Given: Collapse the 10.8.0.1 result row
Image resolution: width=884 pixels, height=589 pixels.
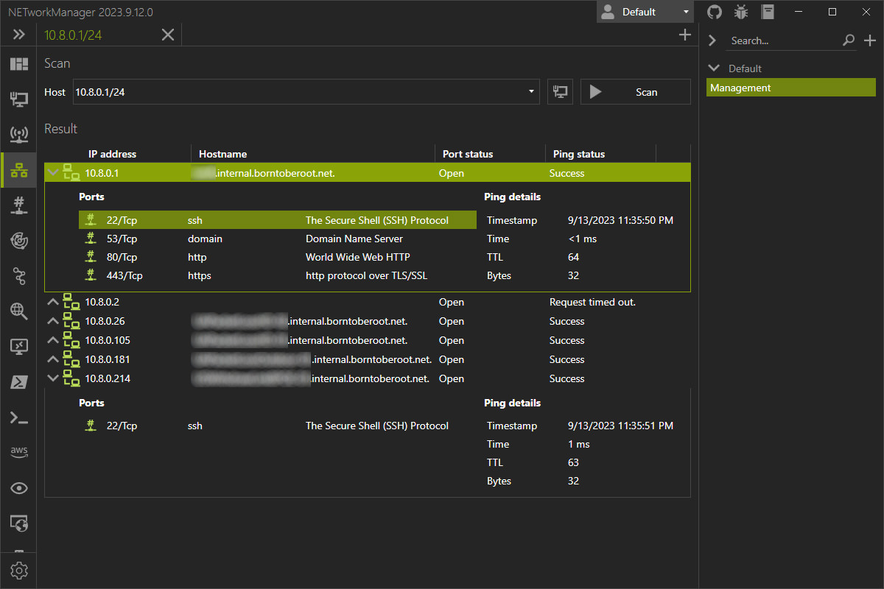Looking at the screenshot, I should tap(53, 172).
